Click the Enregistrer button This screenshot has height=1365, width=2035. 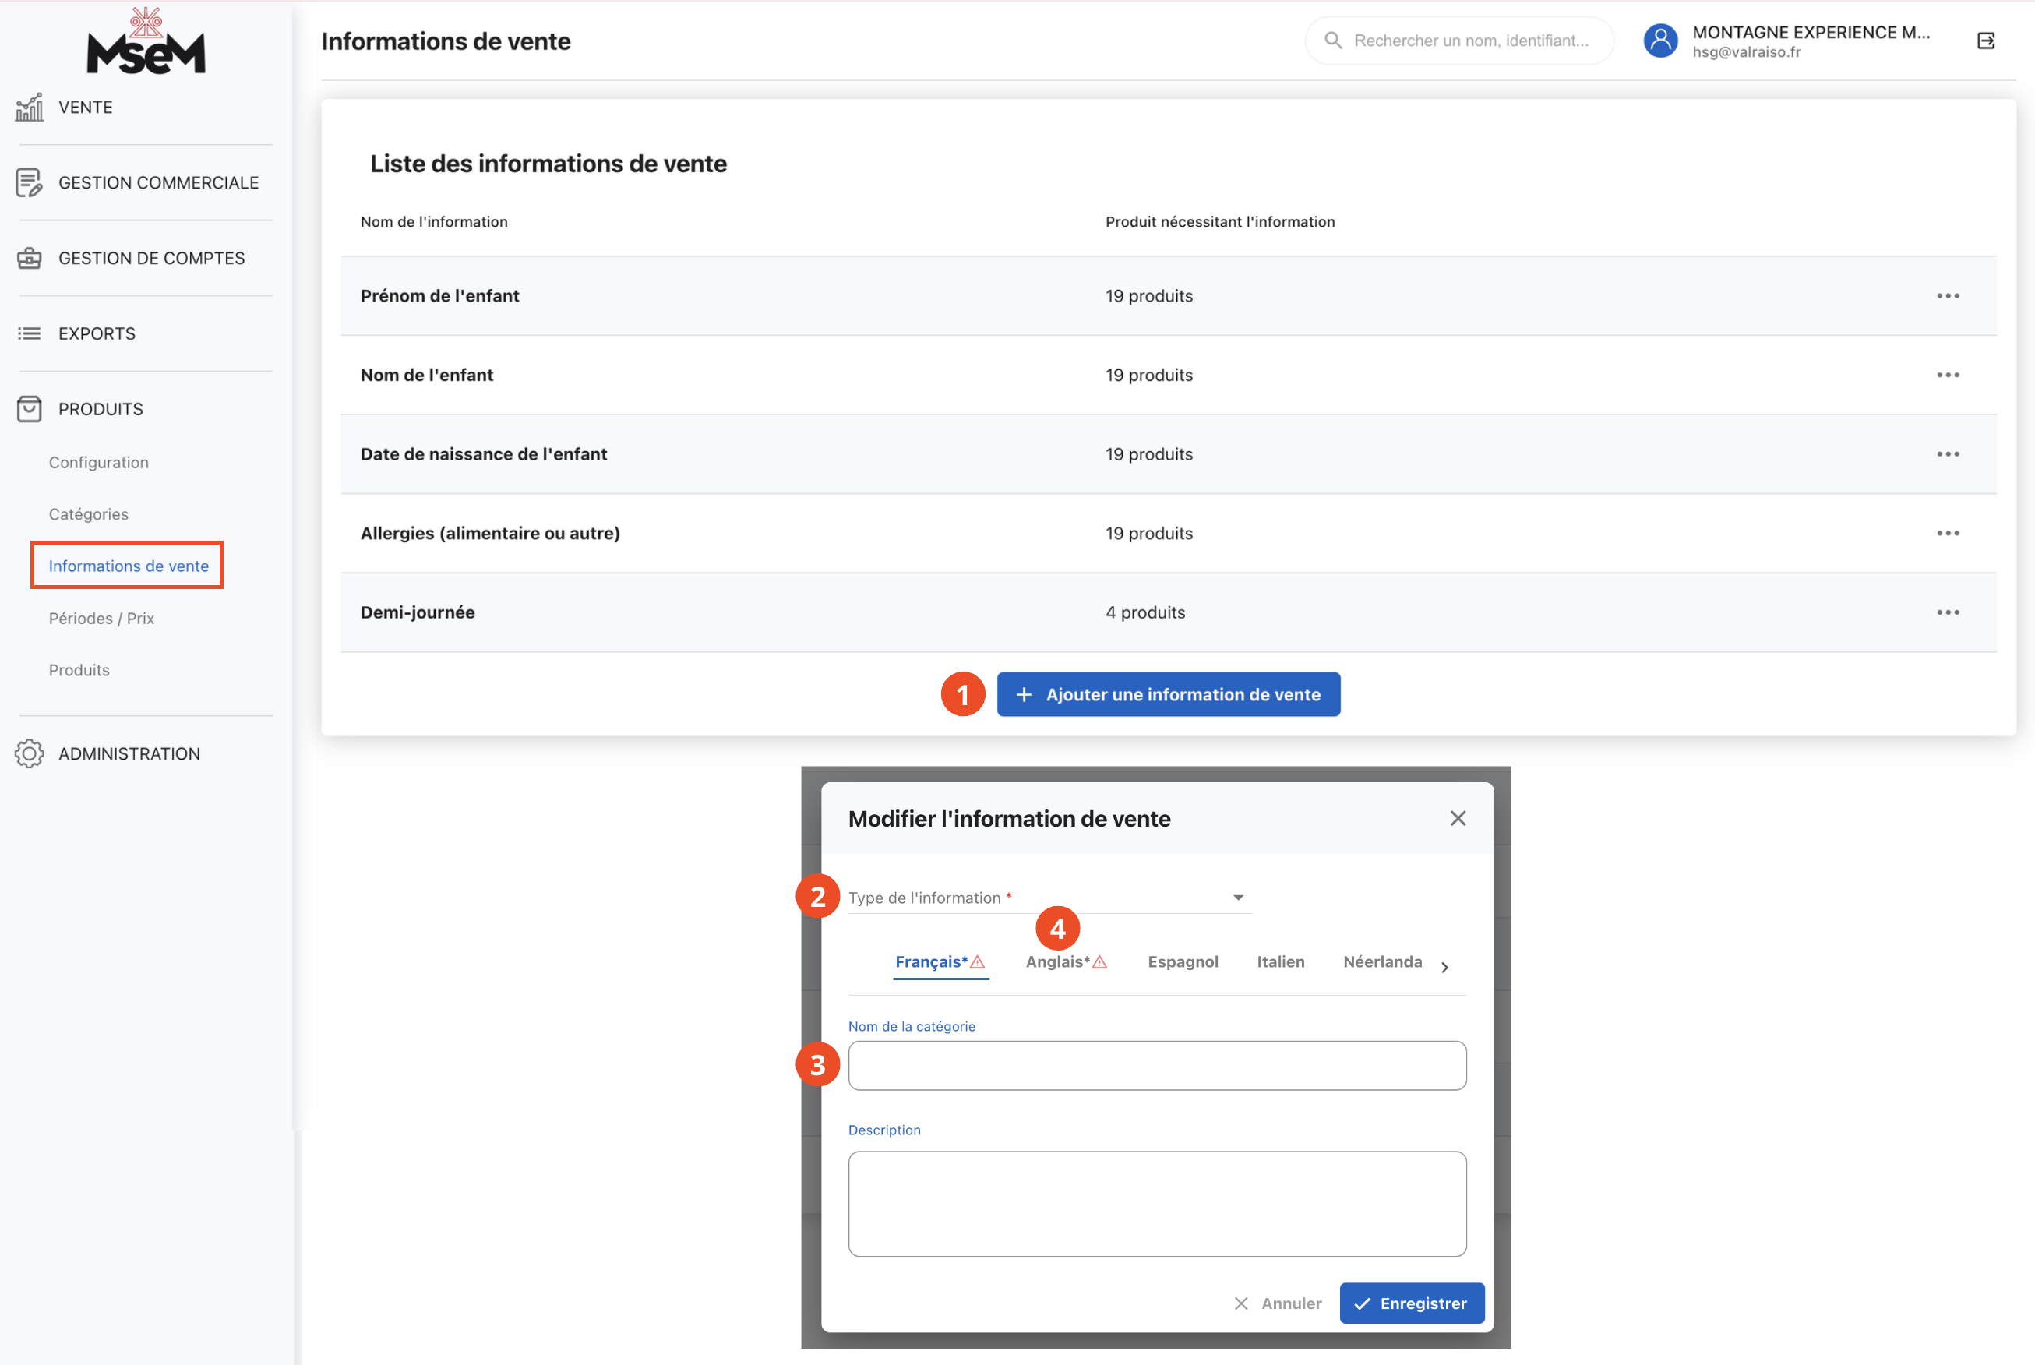tap(1411, 1303)
